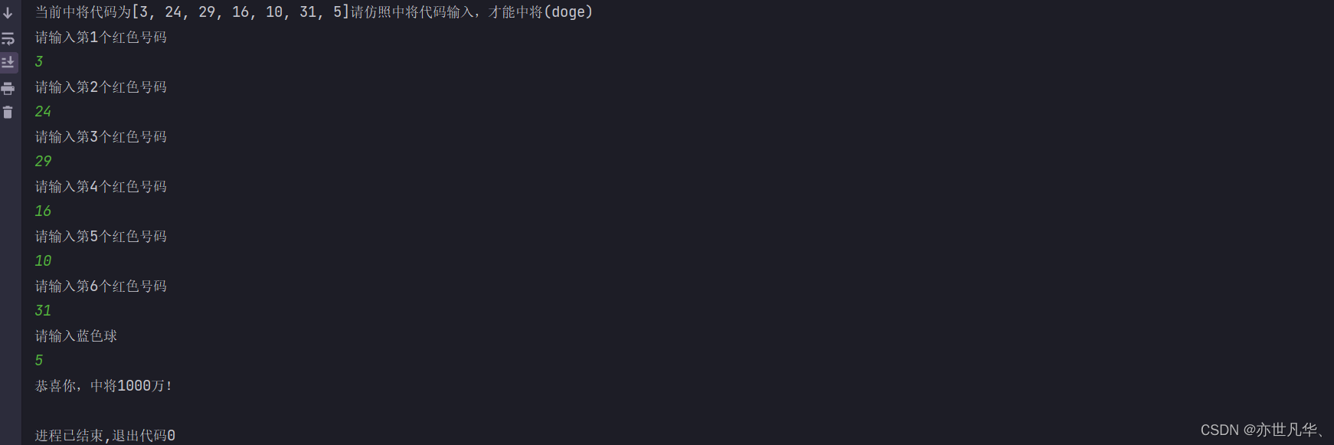Click the green input value 3
This screenshot has height=445, width=1334.
coord(39,62)
